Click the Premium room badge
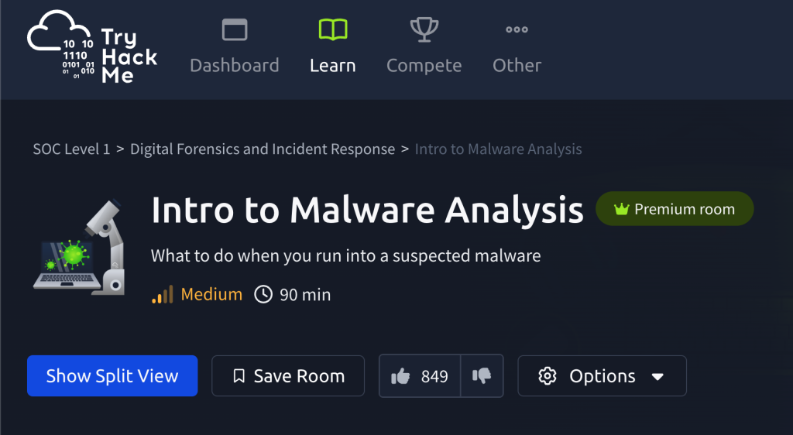The width and height of the screenshot is (793, 435). [x=675, y=209]
